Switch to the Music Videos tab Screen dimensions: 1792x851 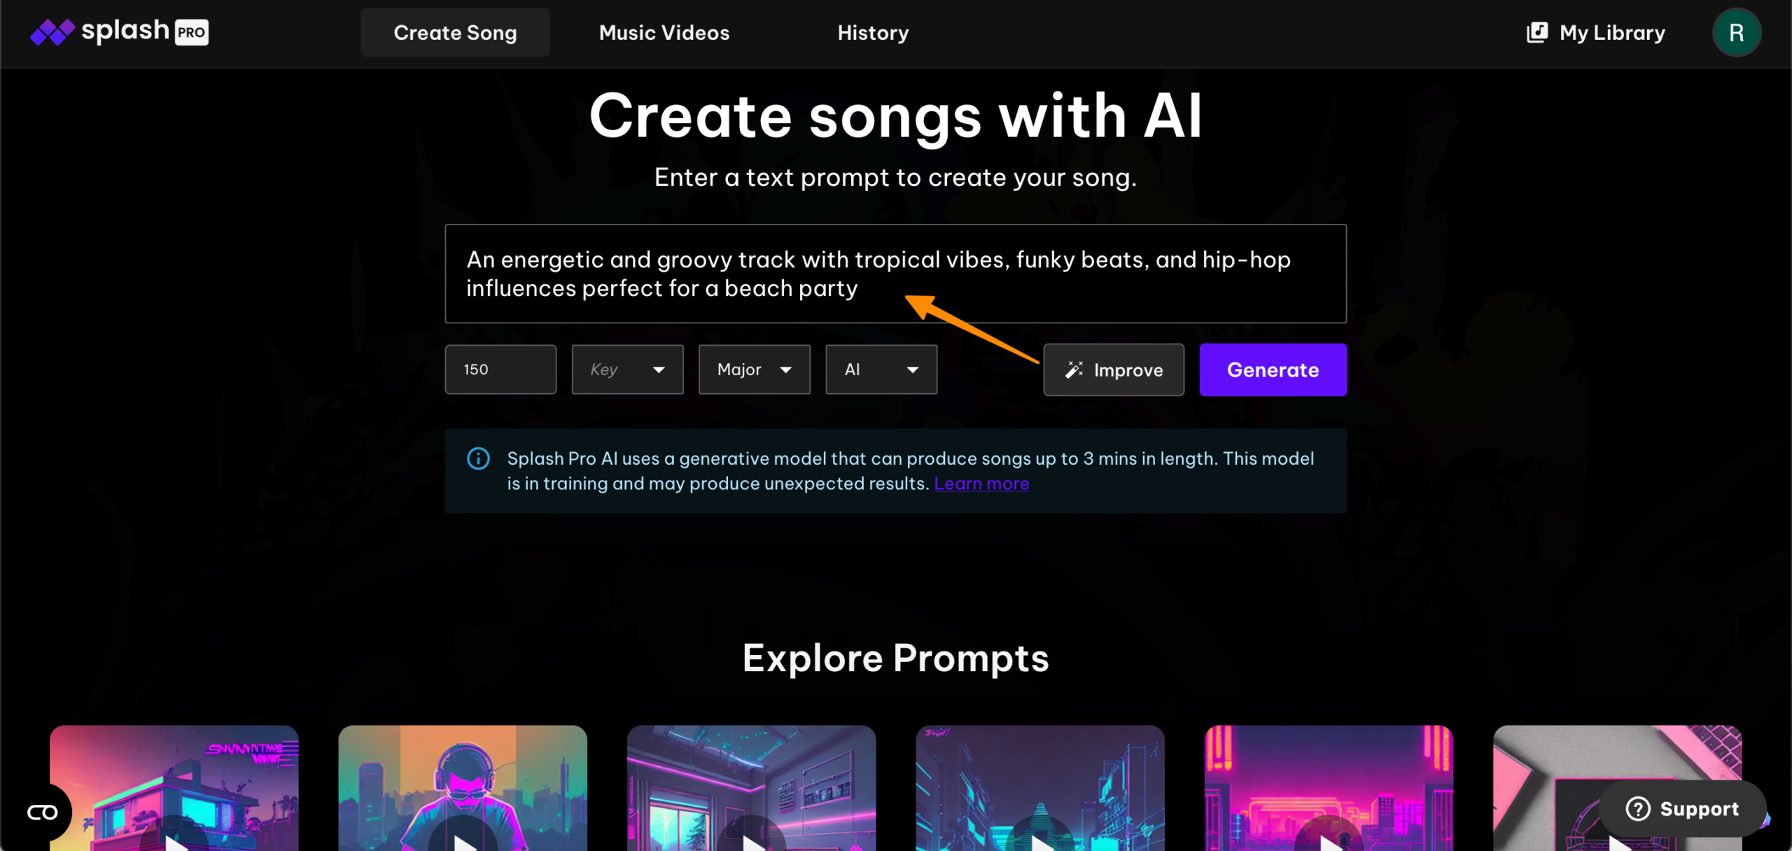[664, 33]
